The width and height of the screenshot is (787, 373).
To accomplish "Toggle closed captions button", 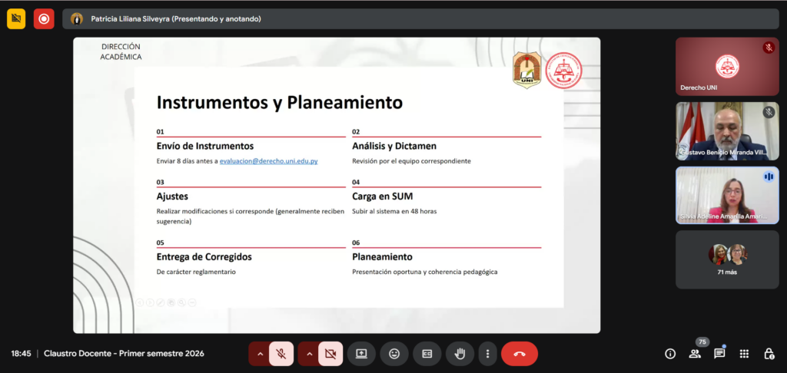I will (427, 354).
